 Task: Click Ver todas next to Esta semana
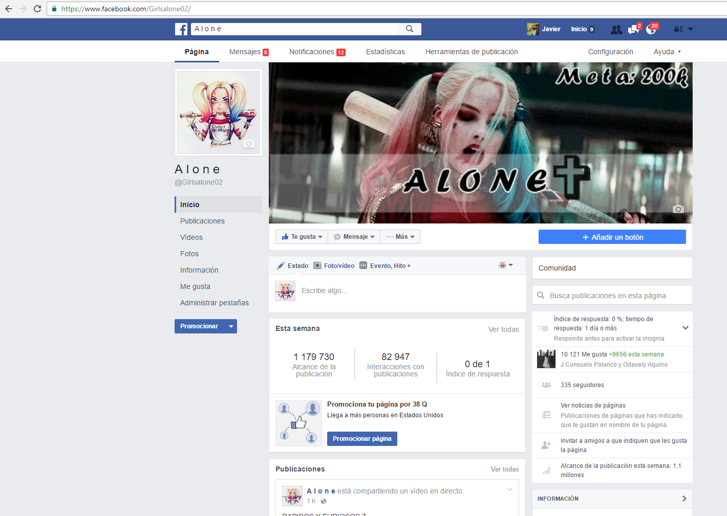click(x=504, y=329)
